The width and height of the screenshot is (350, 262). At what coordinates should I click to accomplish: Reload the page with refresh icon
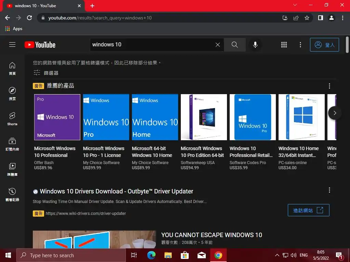pyautogui.click(x=29, y=18)
